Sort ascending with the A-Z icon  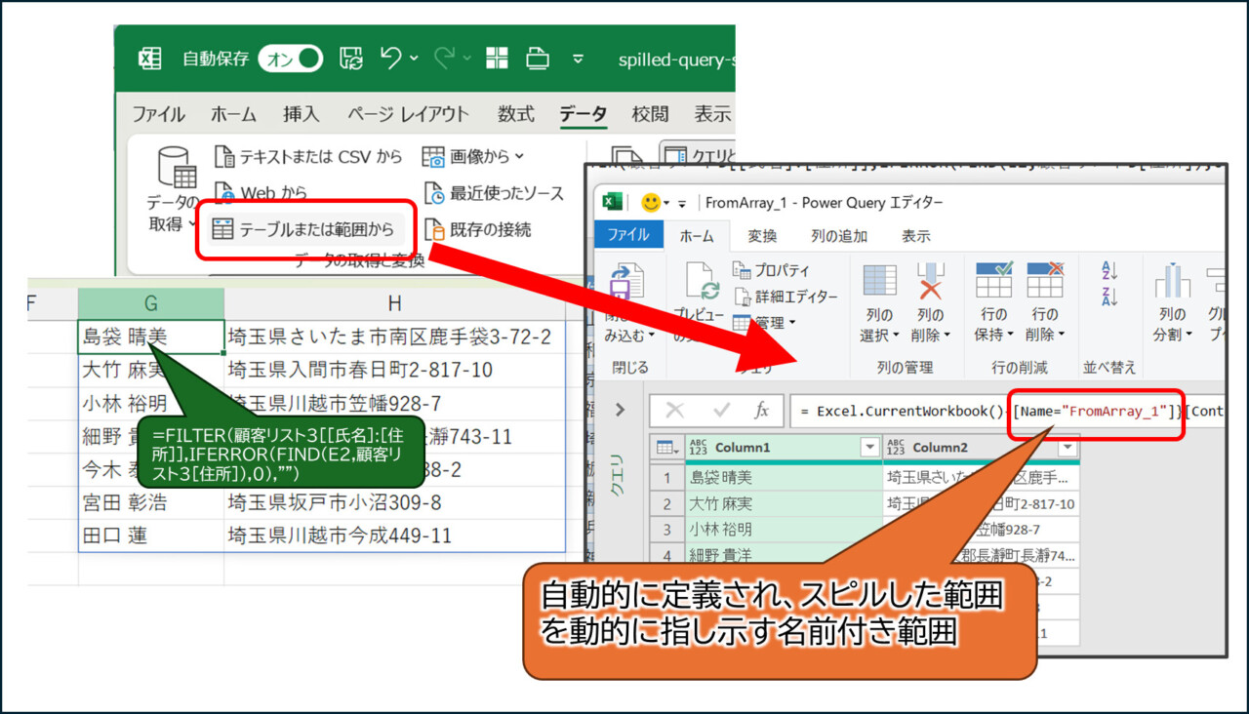[x=1108, y=270]
